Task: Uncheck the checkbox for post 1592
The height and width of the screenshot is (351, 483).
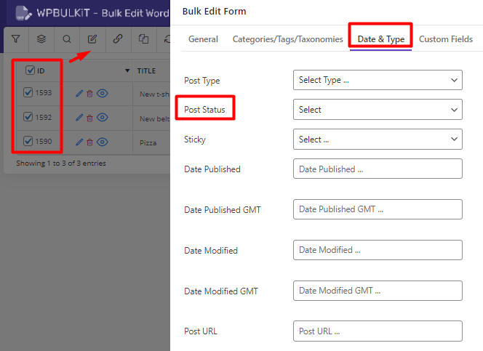Action: click(x=28, y=116)
